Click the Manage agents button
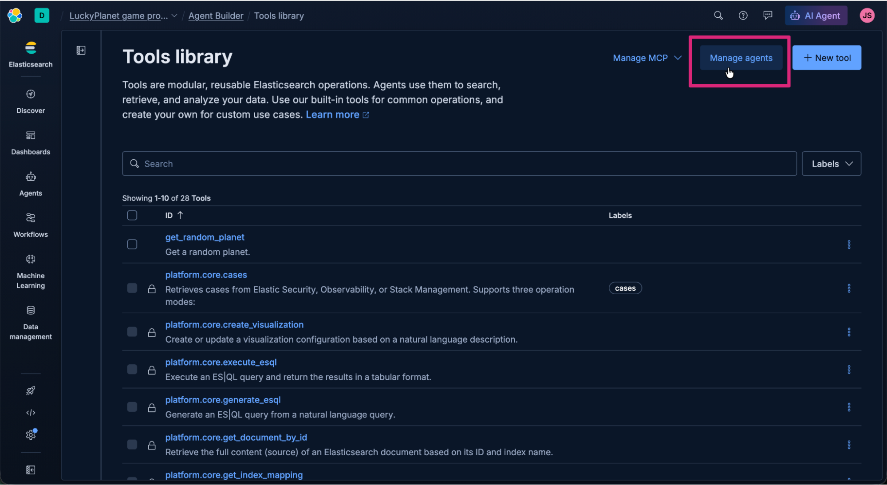Viewport: 887px width, 485px height. 741,58
